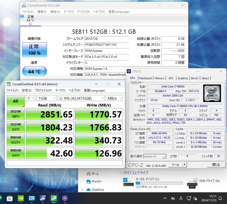Click the CPU-Z 閉じる button
The width and height of the screenshot is (227, 204).
[x=216, y=165]
